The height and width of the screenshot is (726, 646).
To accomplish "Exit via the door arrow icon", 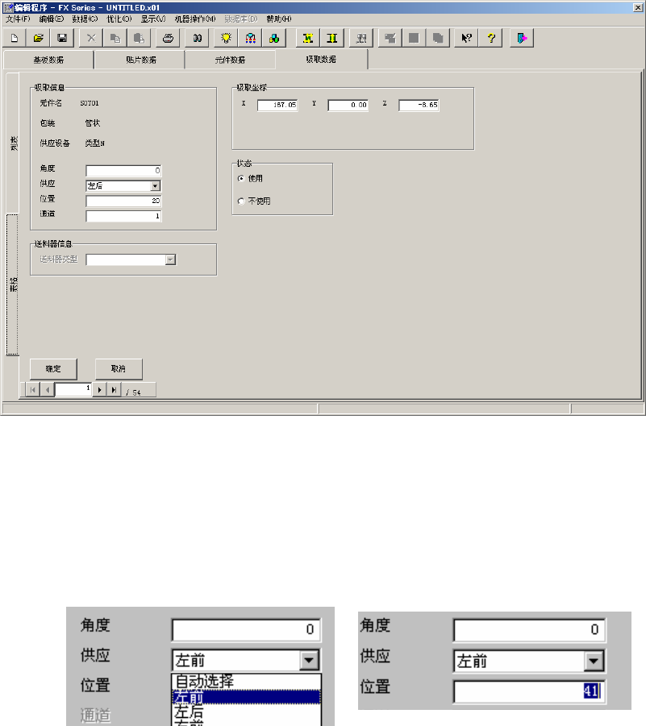I will [x=522, y=38].
